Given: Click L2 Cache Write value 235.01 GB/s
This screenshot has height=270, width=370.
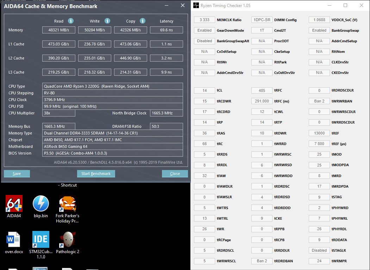Looking at the screenshot, I should tap(95, 58).
